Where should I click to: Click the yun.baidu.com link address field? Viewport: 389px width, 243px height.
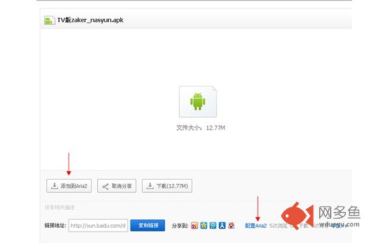click(98, 225)
